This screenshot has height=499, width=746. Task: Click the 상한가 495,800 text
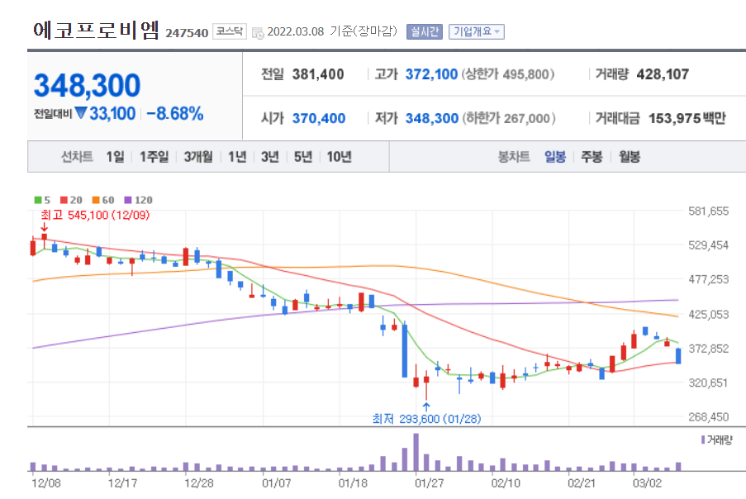[507, 74]
